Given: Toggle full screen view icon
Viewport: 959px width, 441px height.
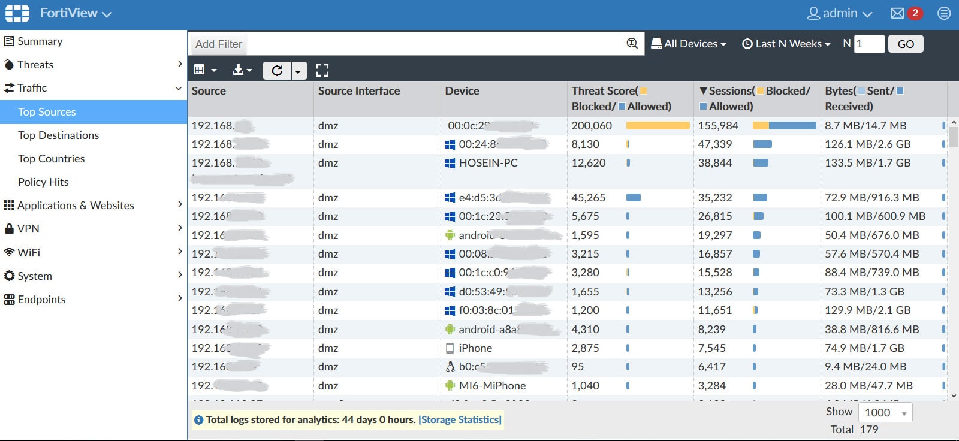Looking at the screenshot, I should 322,71.
